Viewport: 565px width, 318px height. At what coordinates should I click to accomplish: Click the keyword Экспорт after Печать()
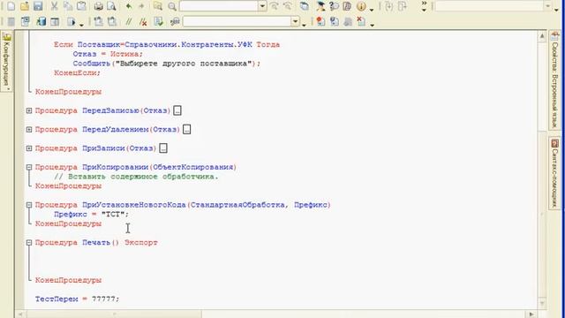141,243
